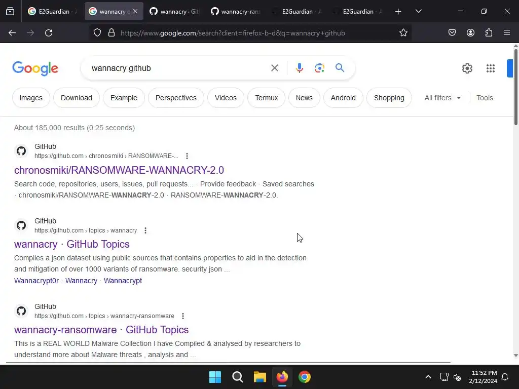This screenshot has width=519, height=389.
Task: Click Firefox taskbar icon
Action: tap(282, 377)
